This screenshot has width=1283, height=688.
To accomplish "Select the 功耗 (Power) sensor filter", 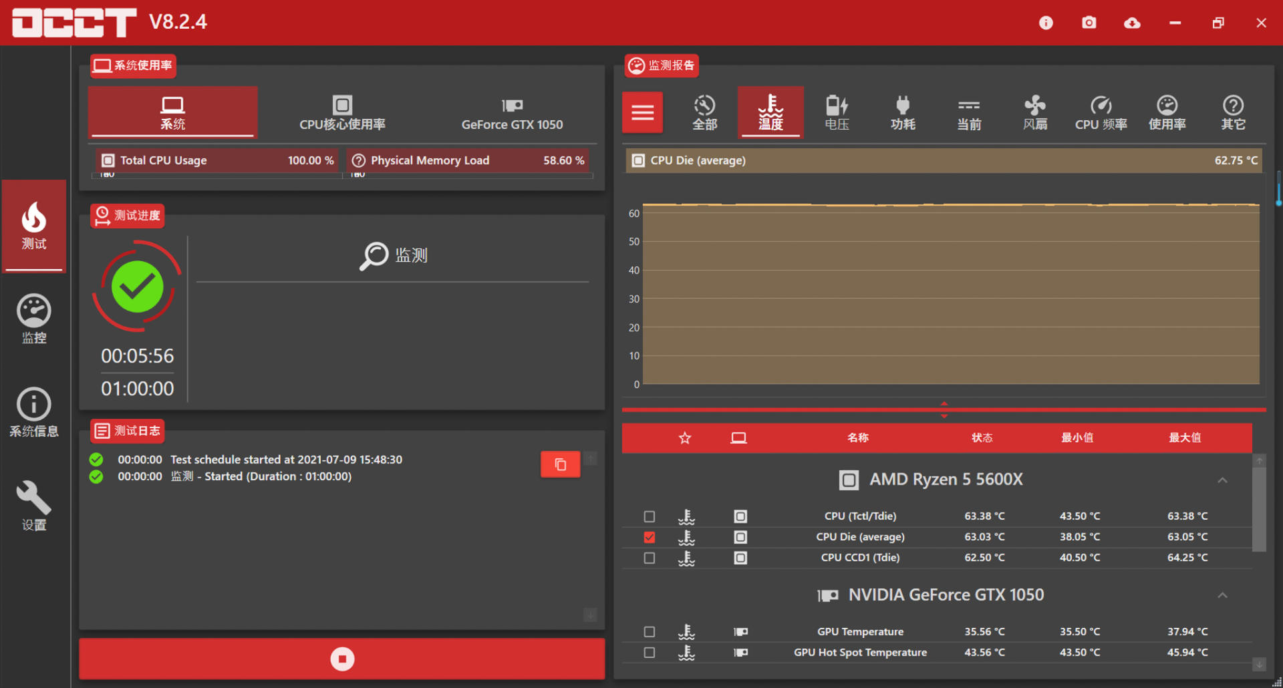I will (x=903, y=112).
